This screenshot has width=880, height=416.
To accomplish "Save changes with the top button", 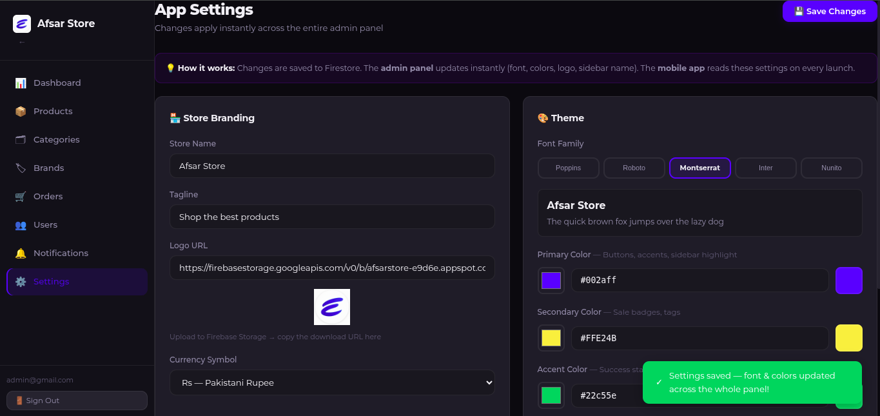I will click(830, 12).
